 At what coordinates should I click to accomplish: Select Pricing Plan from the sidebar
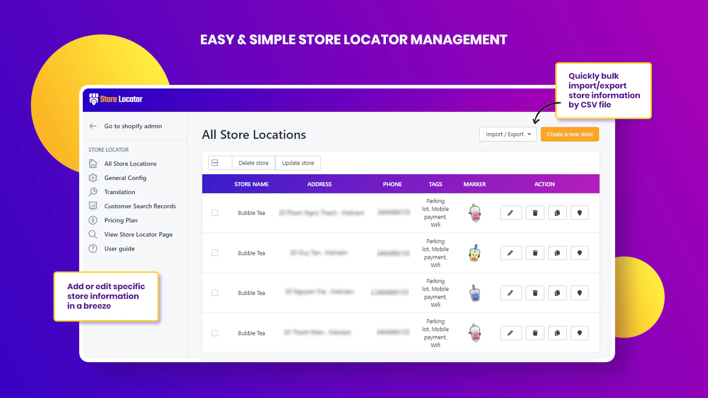(x=121, y=220)
